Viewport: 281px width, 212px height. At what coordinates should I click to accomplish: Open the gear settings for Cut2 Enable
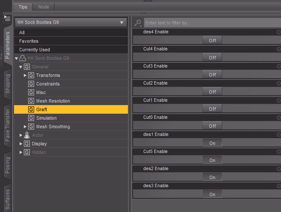278,83
